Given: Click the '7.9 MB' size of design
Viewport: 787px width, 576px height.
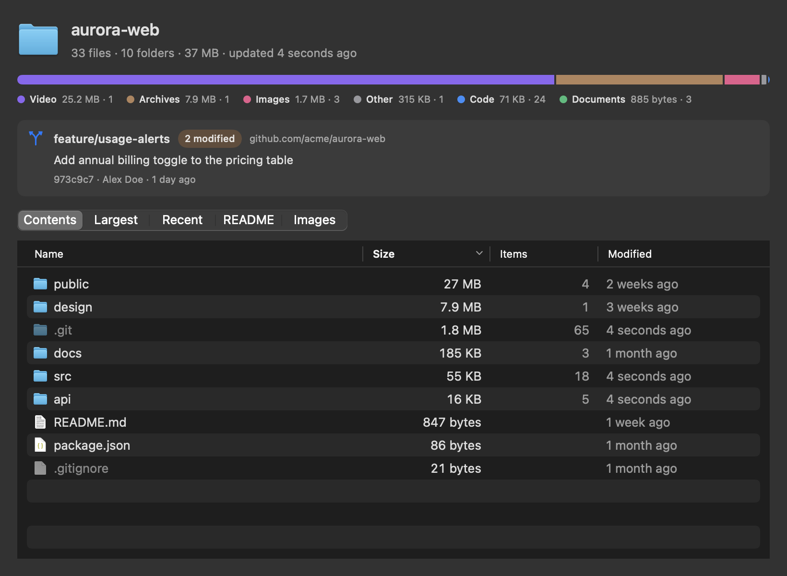Looking at the screenshot, I should pos(461,307).
